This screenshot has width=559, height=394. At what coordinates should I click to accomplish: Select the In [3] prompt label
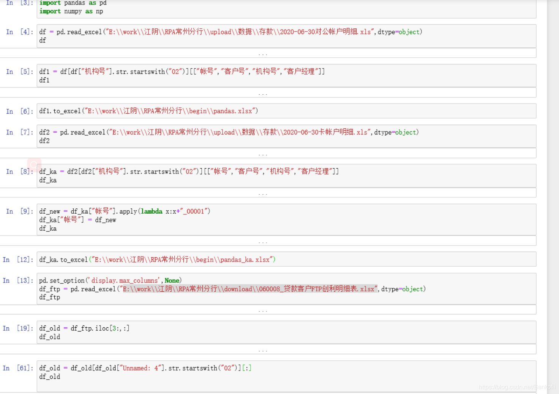point(19,3)
